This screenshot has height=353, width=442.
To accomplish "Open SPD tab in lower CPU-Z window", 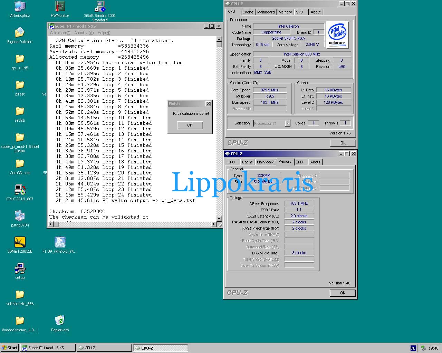I will pos(299,162).
